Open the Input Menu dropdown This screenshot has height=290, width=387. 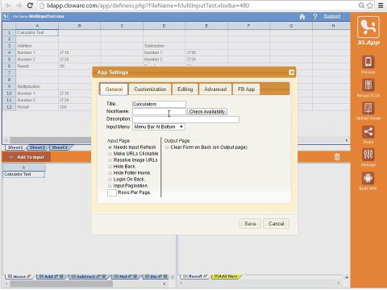159,126
